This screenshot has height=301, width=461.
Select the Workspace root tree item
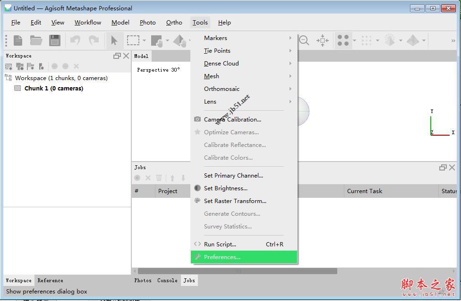61,78
